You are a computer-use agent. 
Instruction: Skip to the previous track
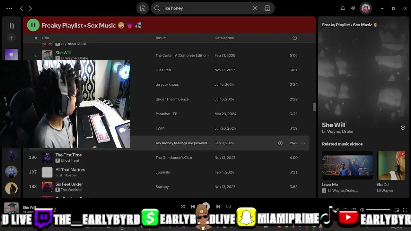point(193,207)
